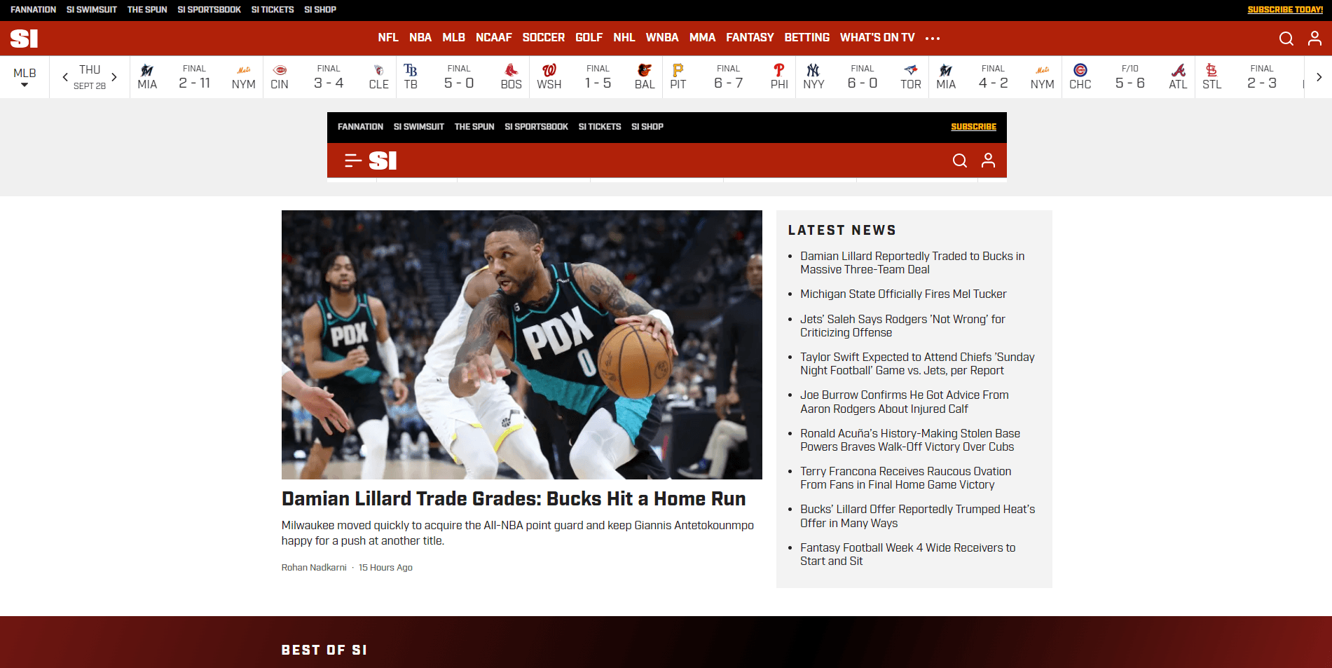Viewport: 1332px width, 668px height.
Task: Open the GOLF section
Action: (589, 38)
